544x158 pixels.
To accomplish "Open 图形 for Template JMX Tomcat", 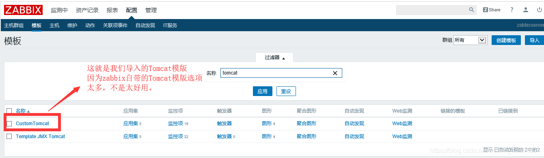I will click(x=267, y=137).
